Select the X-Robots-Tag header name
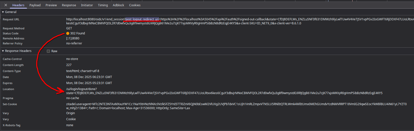Screen dimensions: 414x131 click(12, 125)
